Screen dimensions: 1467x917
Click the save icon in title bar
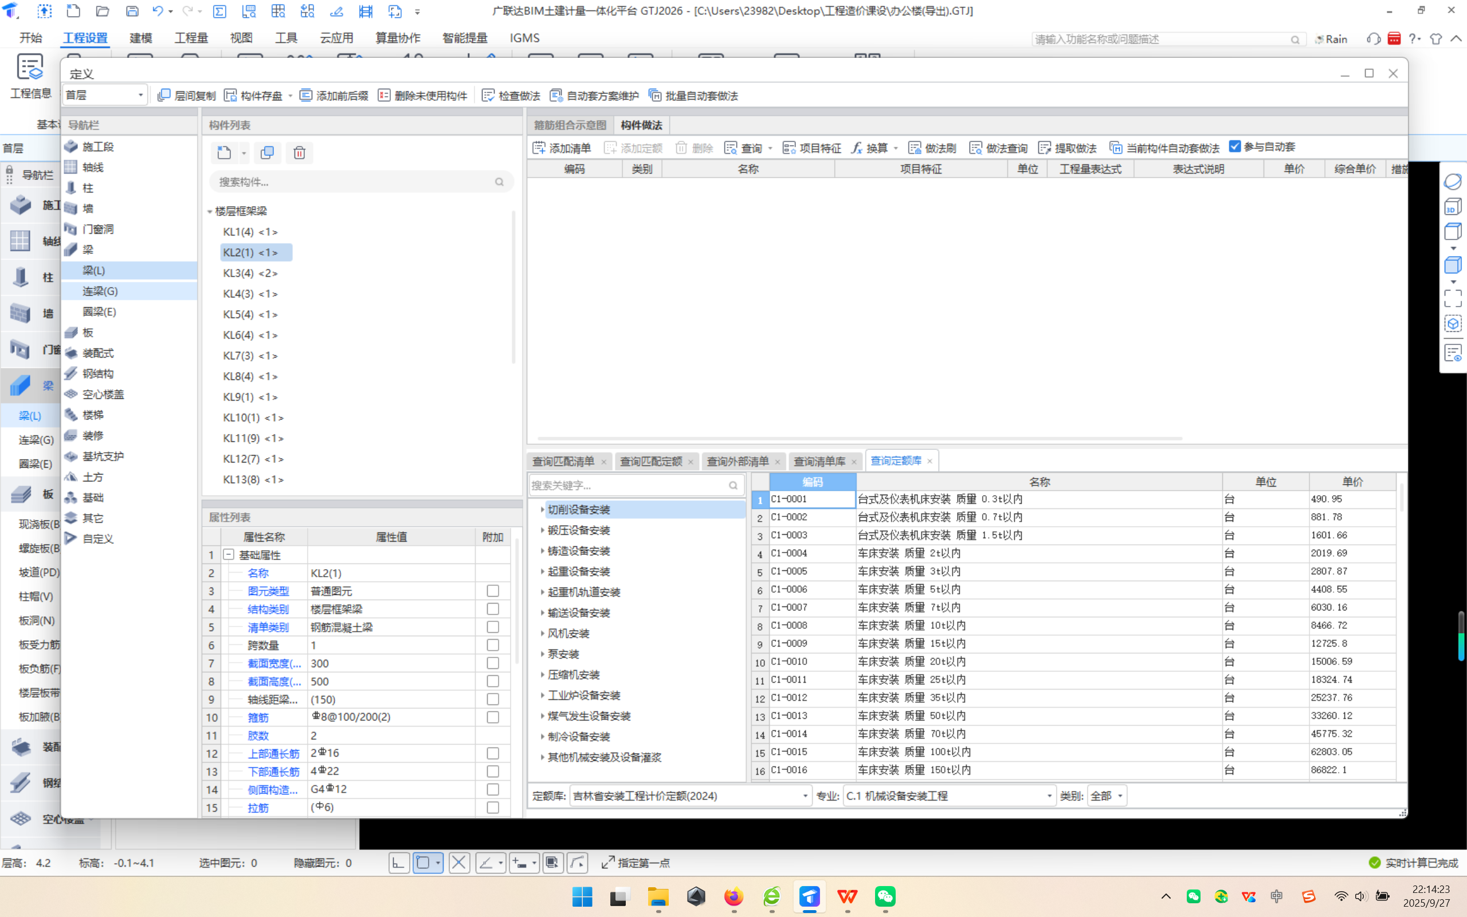pyautogui.click(x=132, y=11)
